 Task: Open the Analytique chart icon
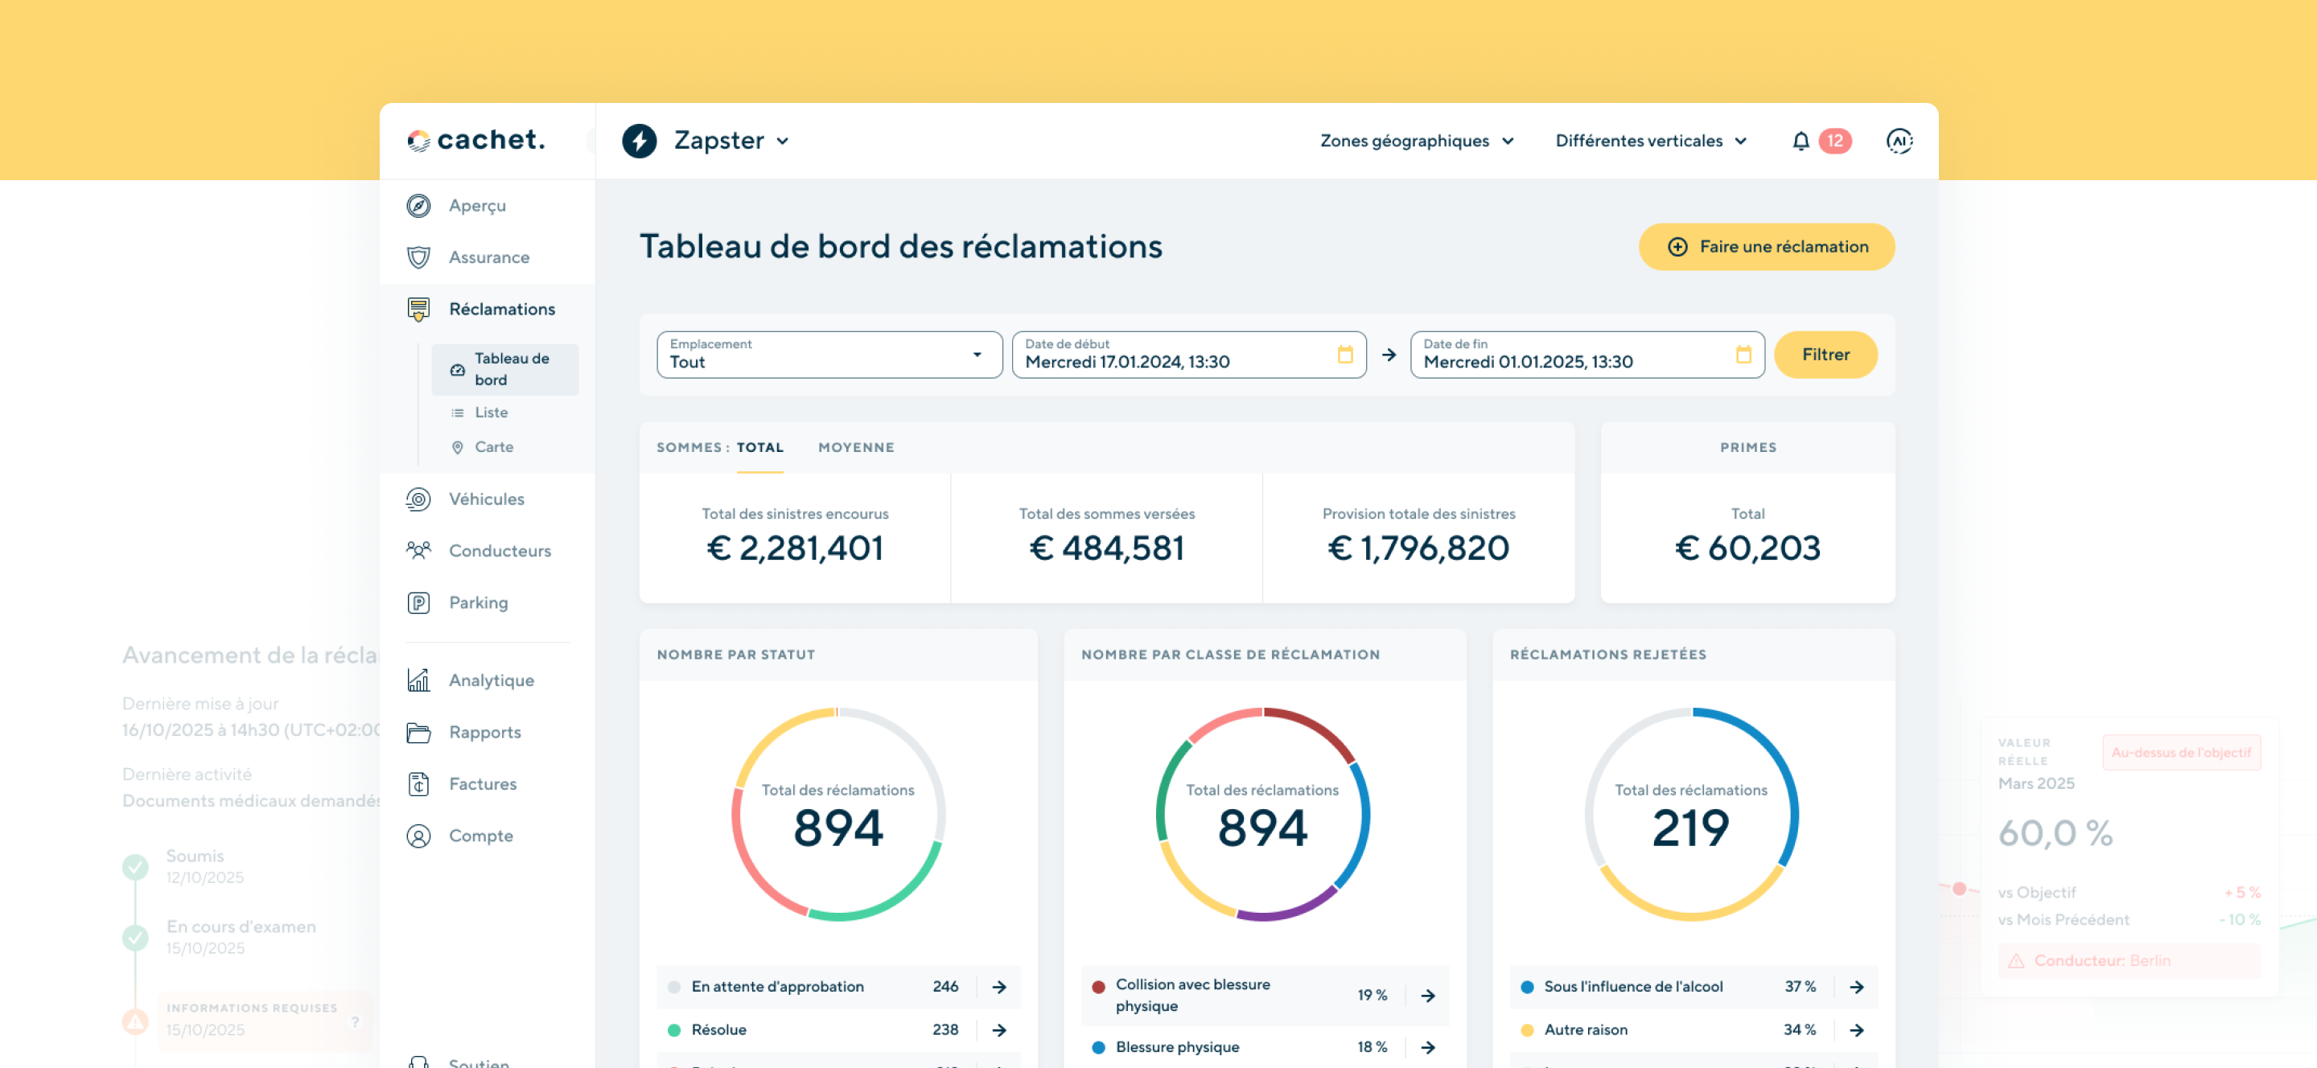click(x=418, y=680)
